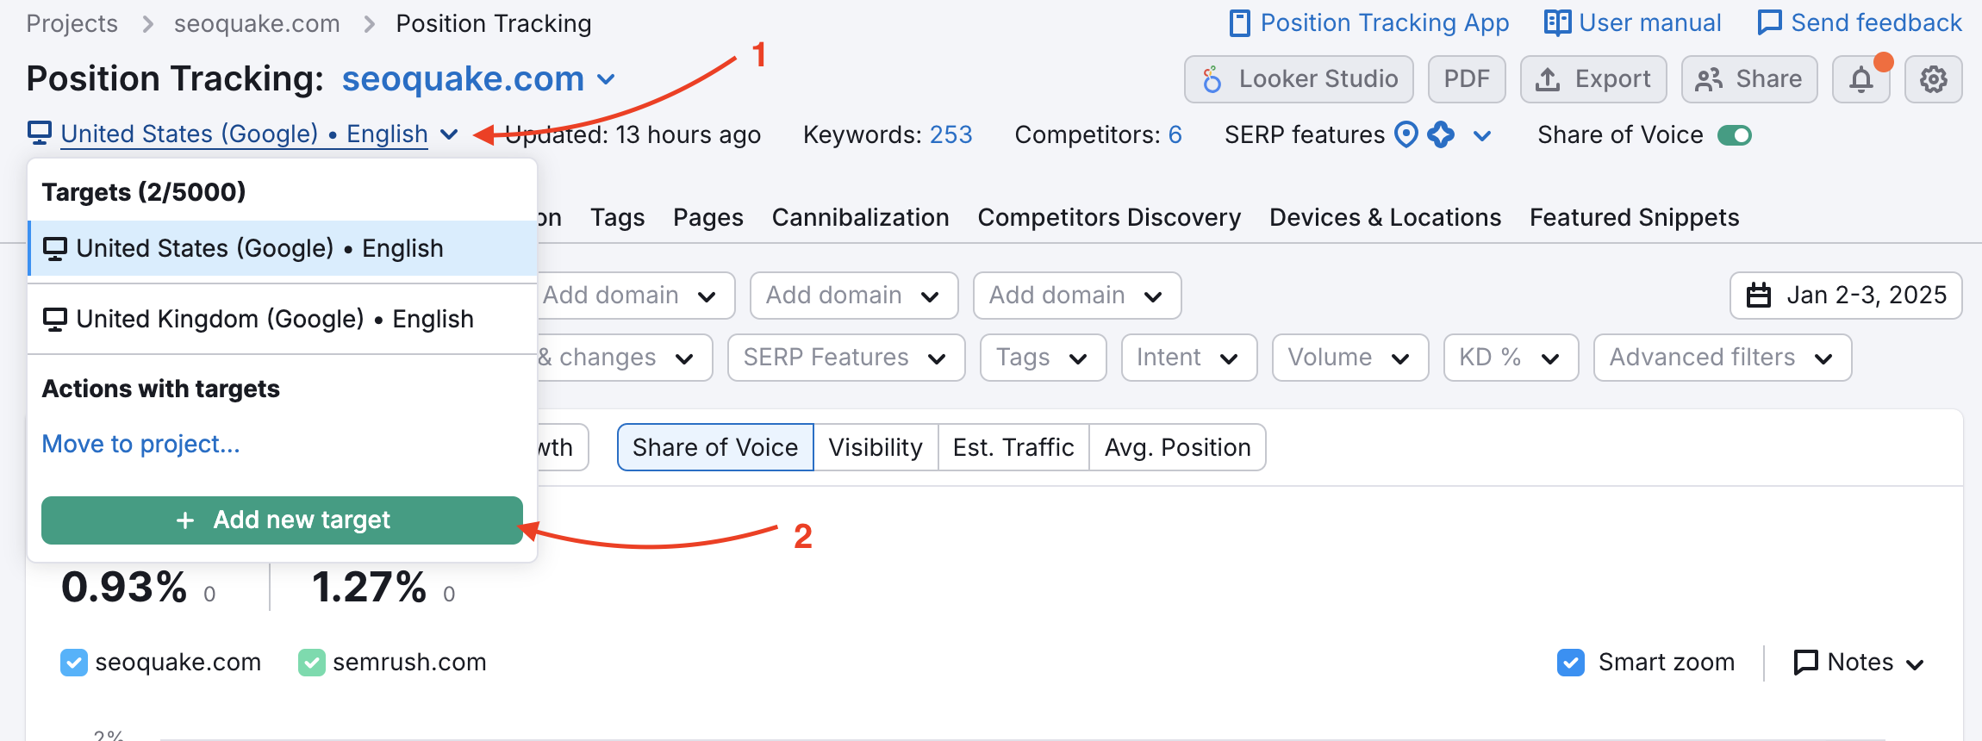Uncheck semrush.com chart checkbox
Viewport: 1982px width, 741px height.
[312, 663]
